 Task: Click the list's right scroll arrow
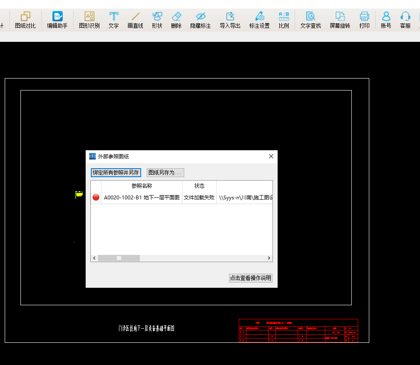coord(269,258)
